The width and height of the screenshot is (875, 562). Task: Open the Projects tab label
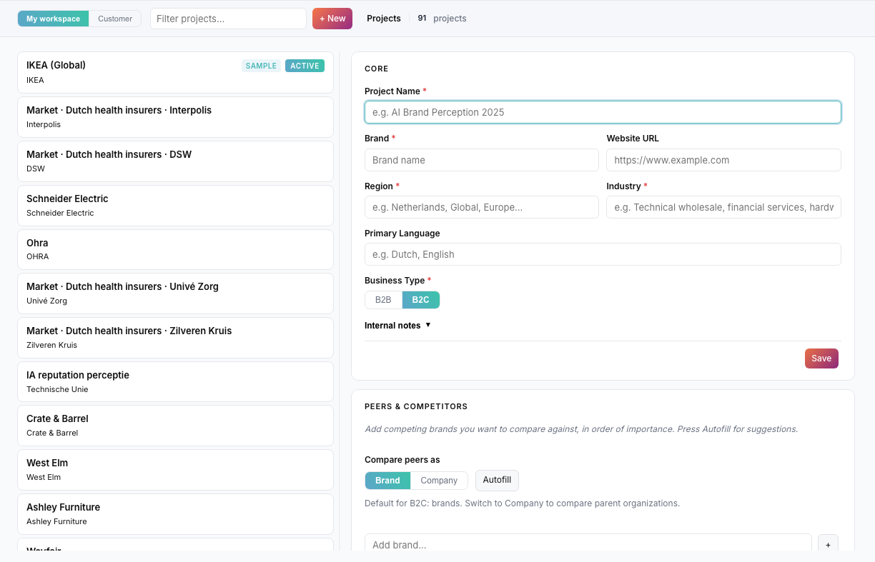pos(384,19)
